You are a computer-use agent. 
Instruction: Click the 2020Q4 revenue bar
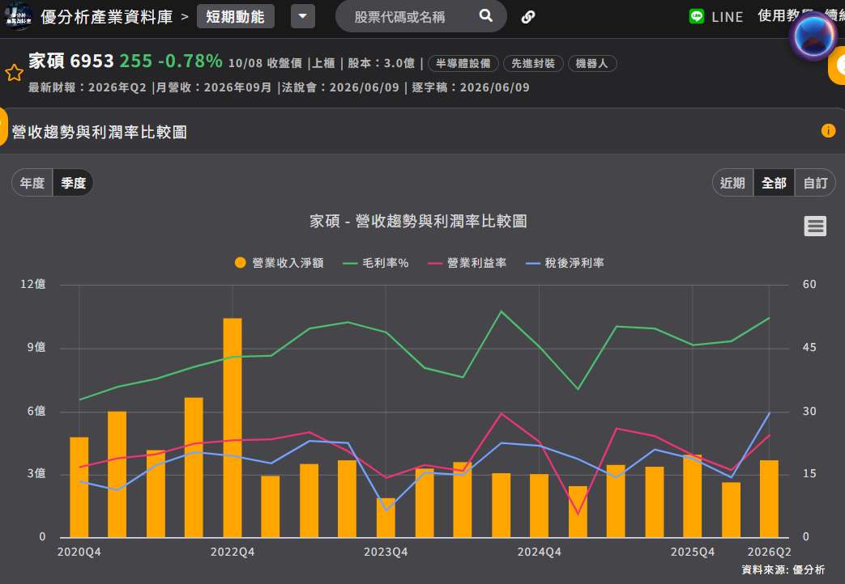(79, 487)
